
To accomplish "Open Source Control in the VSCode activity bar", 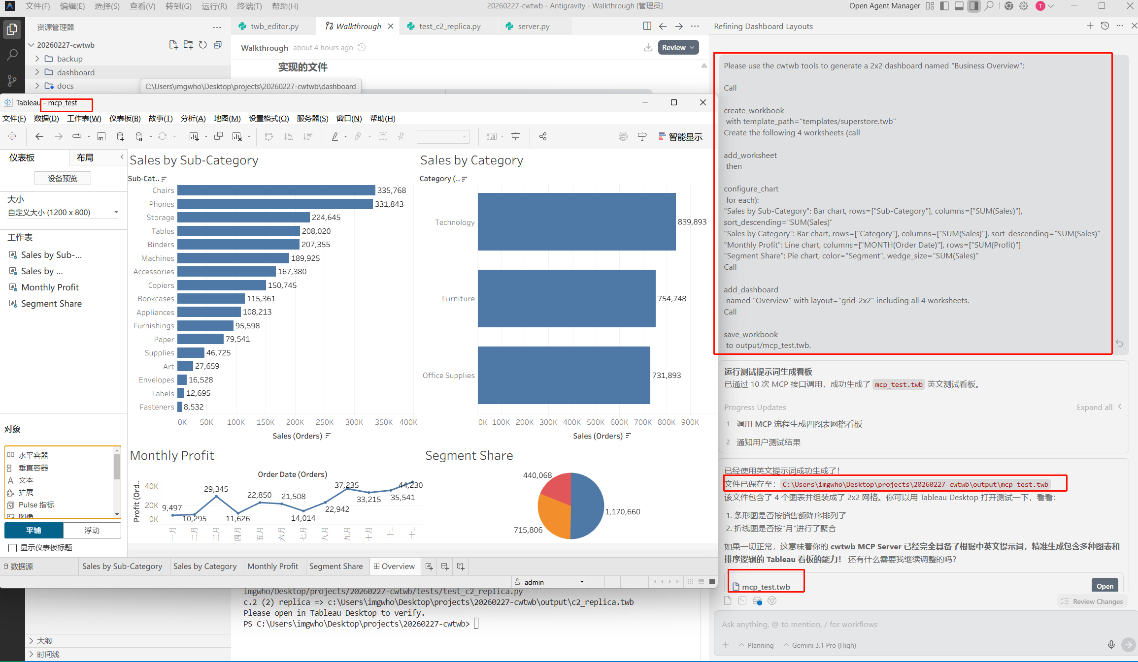I will (x=12, y=80).
